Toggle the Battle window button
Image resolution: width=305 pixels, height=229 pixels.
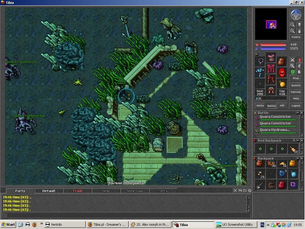(x=271, y=106)
